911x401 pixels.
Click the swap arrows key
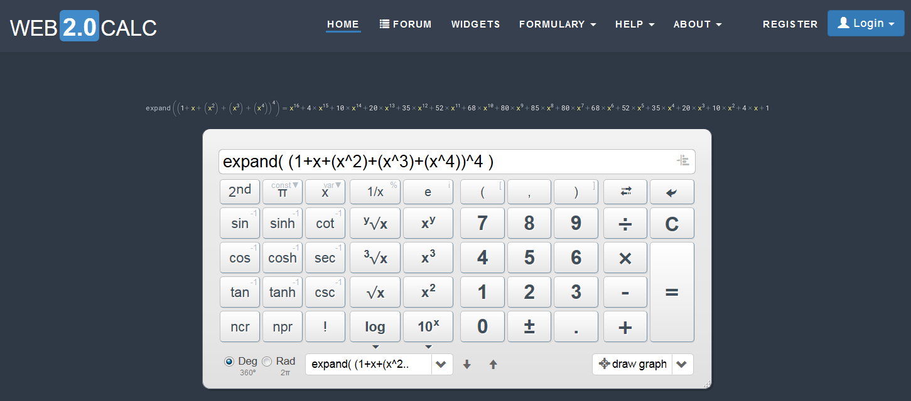click(x=625, y=192)
